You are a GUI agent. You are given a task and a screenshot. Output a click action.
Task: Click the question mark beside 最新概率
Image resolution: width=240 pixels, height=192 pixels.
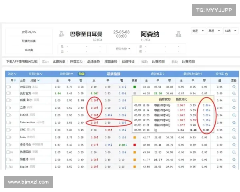164,74
